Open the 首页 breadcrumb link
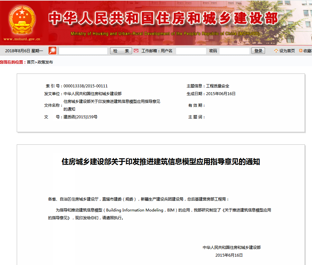This screenshot has height=265, width=312. pyautogui.click(x=31, y=62)
